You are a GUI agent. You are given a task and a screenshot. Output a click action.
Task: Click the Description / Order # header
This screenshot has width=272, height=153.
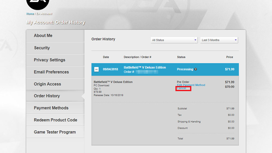tap(138, 57)
